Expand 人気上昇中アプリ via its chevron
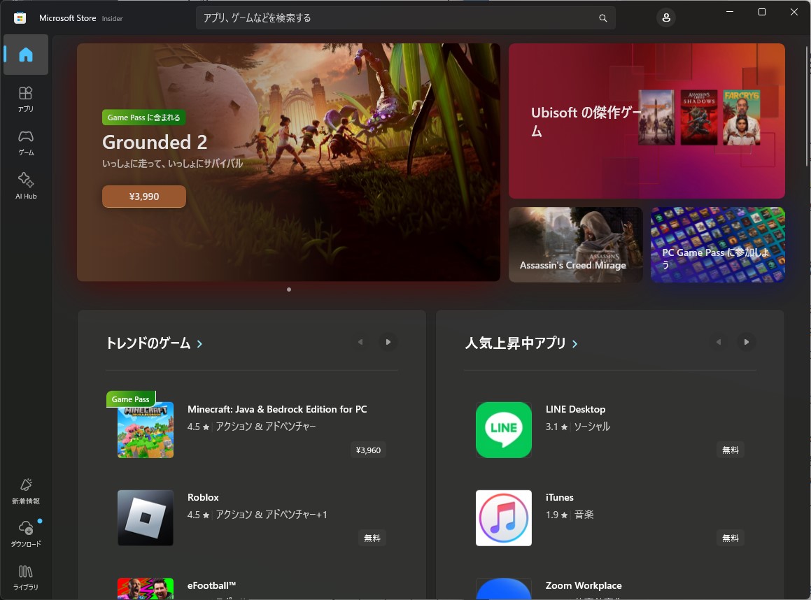This screenshot has height=600, width=811. [x=574, y=343]
